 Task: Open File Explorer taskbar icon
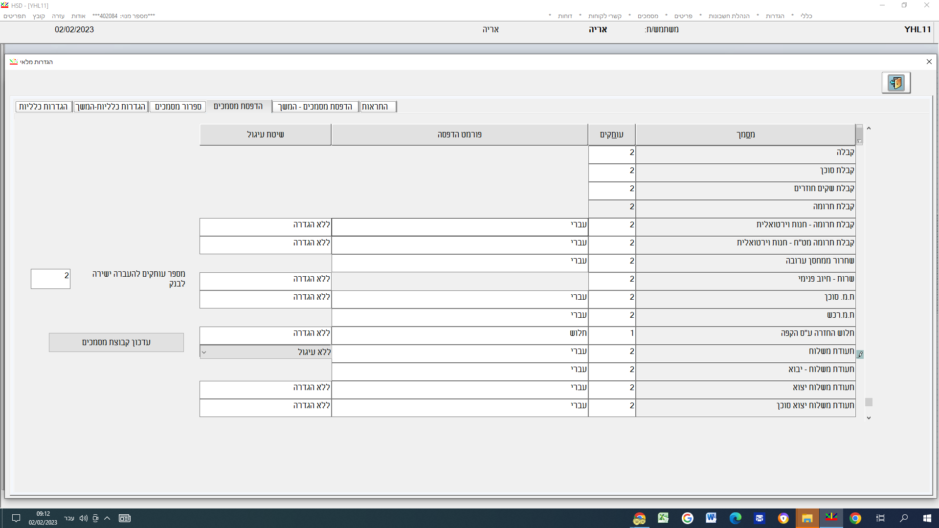click(x=807, y=518)
